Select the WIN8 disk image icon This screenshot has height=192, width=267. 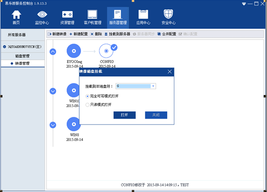click(73, 124)
